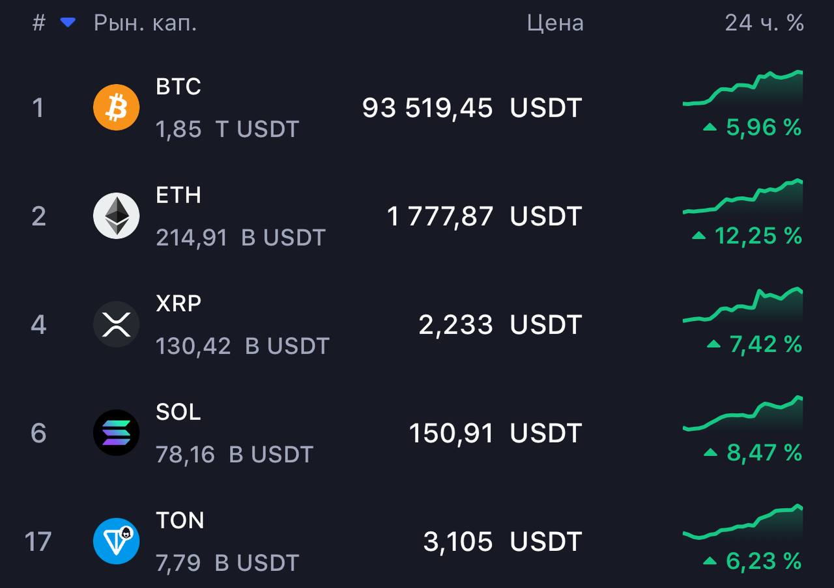834x588 pixels.
Task: Select the SOL ticker label
Action: (x=179, y=412)
